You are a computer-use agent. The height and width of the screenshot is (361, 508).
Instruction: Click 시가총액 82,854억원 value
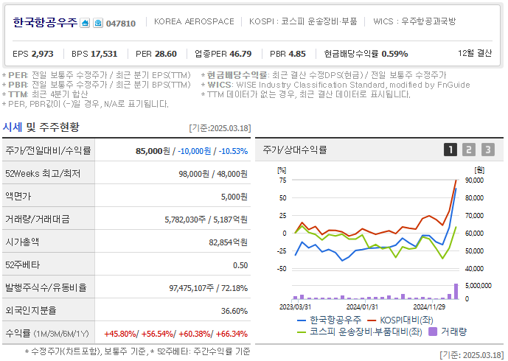(x=228, y=242)
